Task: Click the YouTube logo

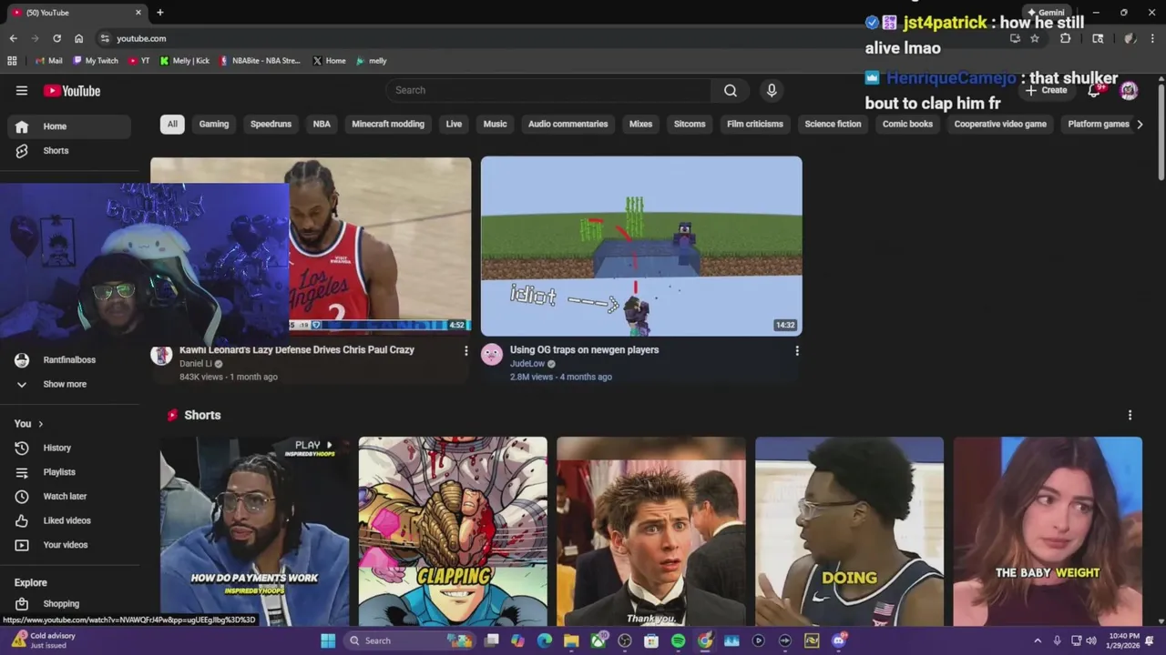Action: (72, 90)
